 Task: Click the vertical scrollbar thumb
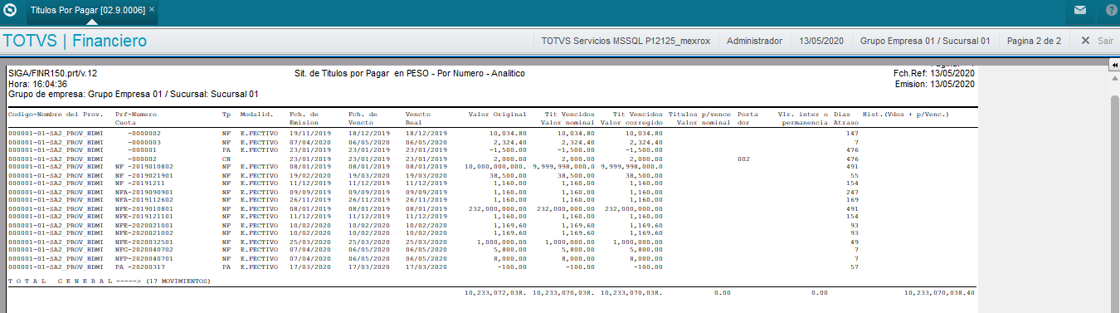tap(1114, 199)
